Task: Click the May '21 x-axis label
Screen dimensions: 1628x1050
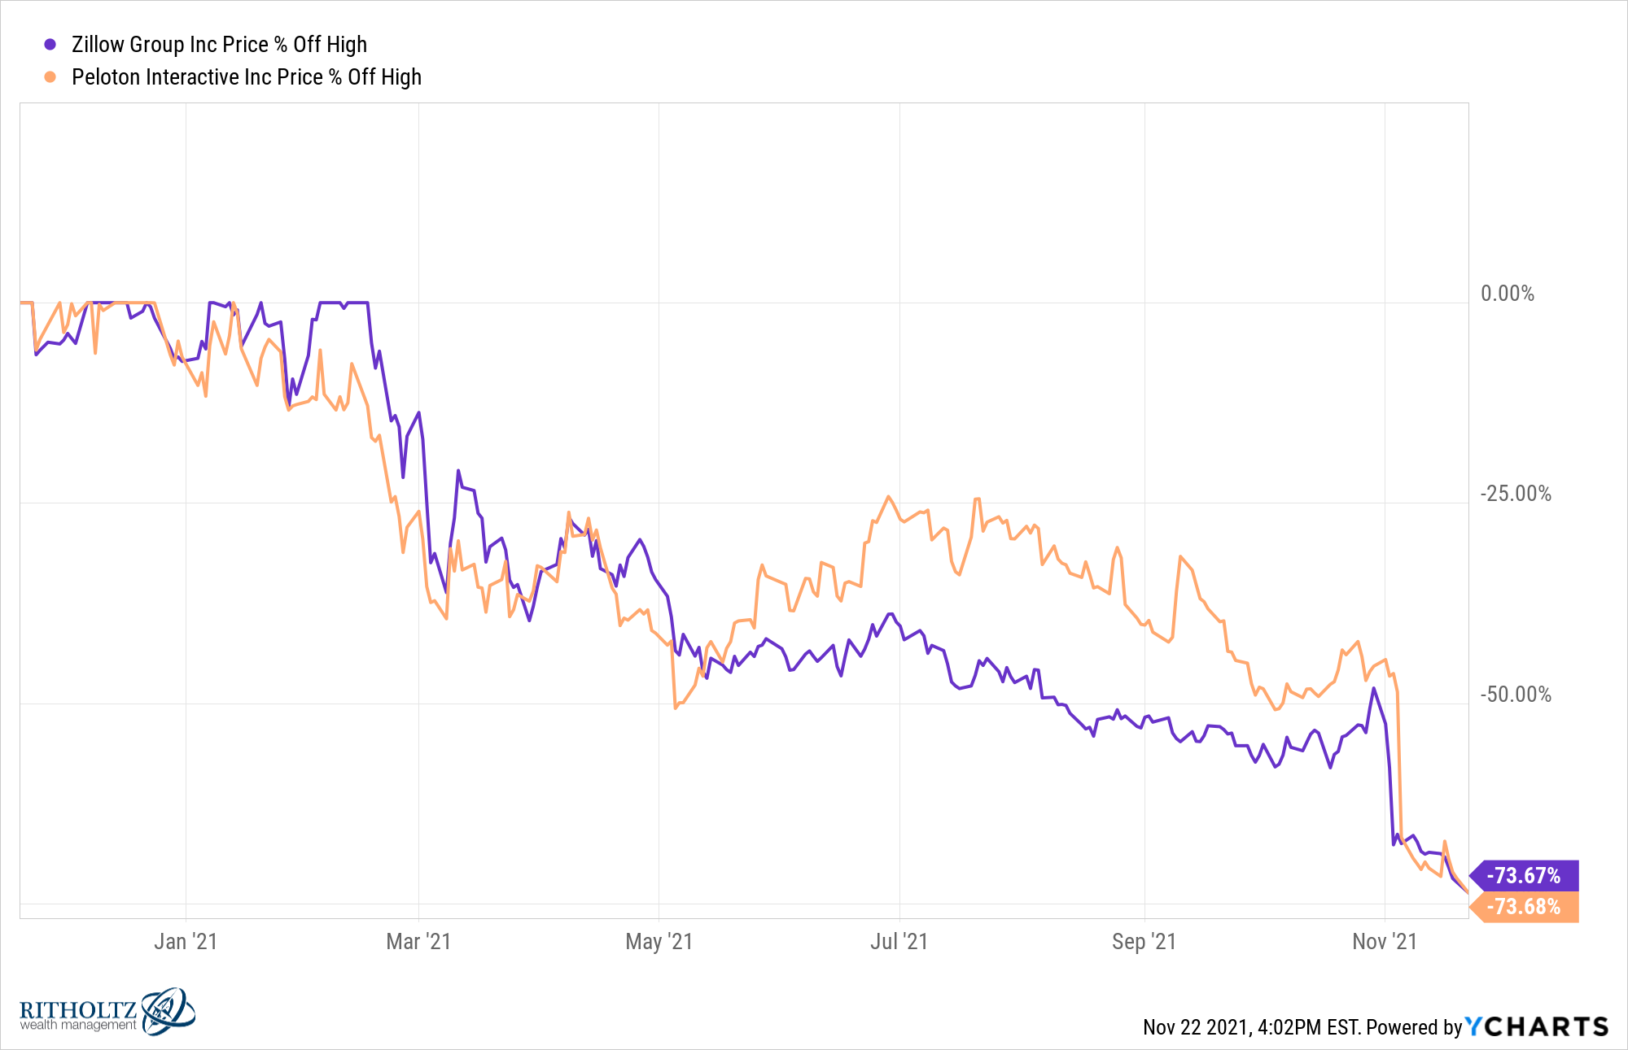Action: tap(659, 942)
